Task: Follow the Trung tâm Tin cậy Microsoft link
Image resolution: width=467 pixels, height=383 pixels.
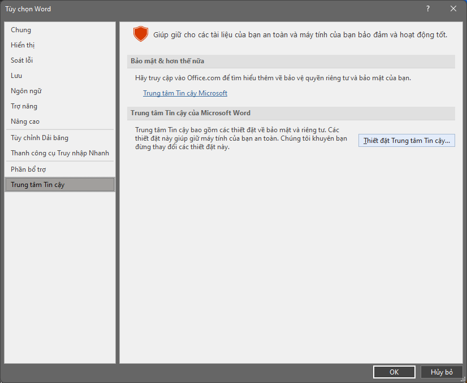Action: coord(185,93)
